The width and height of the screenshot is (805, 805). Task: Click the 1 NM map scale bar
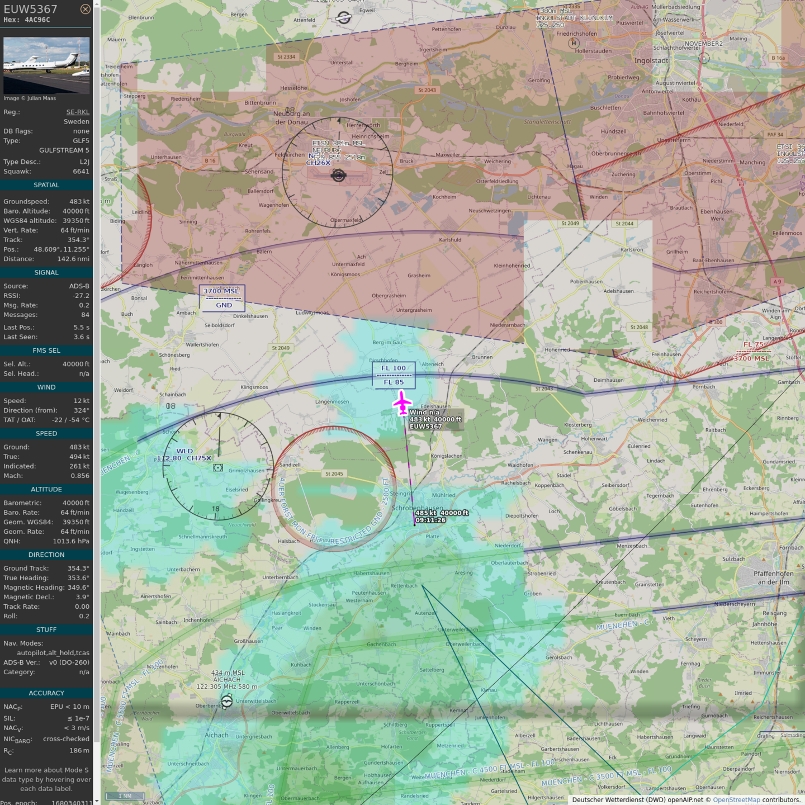125,795
